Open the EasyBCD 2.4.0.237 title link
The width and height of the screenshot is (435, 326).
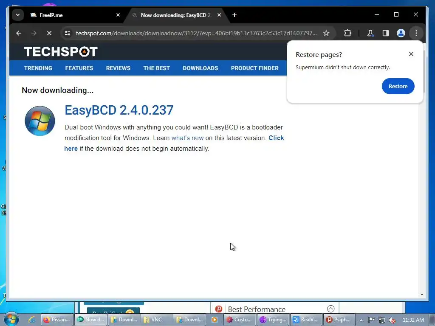coord(119,110)
